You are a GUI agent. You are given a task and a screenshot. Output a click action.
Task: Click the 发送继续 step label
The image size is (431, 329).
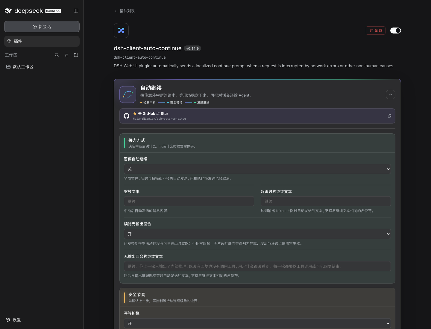(203, 103)
